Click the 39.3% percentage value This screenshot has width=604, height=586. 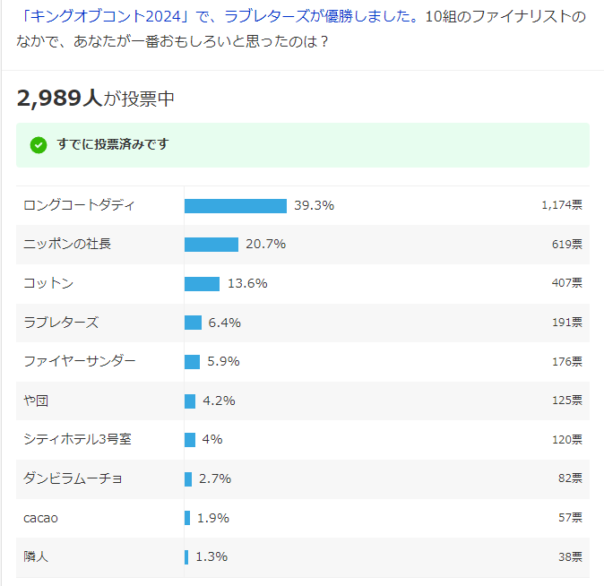pyautogui.click(x=314, y=205)
